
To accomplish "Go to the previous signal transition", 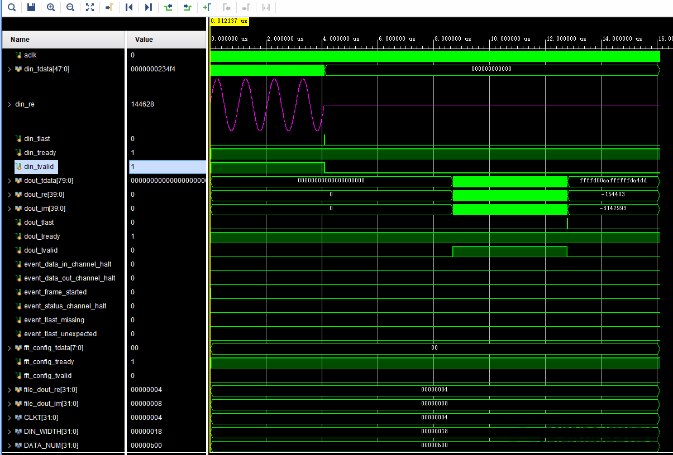I will click(x=168, y=7).
